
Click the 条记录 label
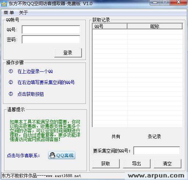(x=154, y=136)
